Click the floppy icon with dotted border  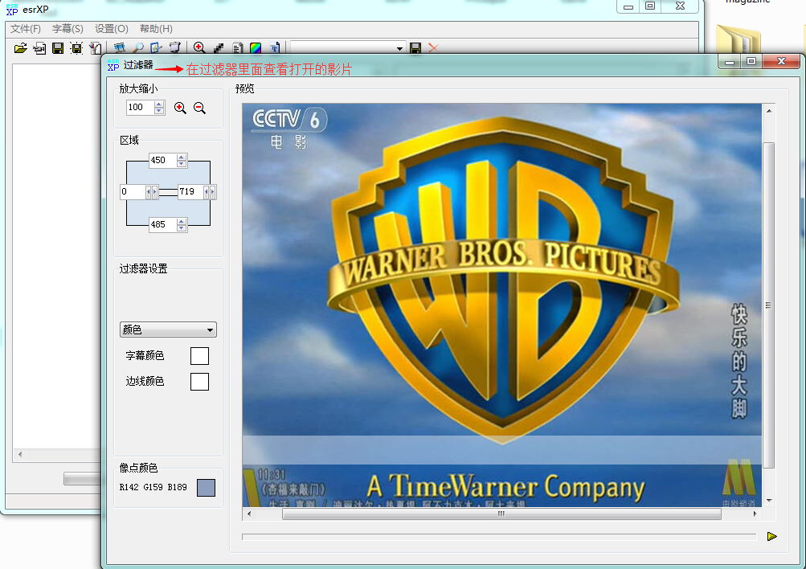coord(76,48)
